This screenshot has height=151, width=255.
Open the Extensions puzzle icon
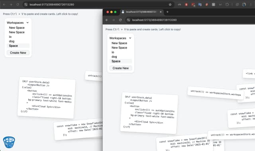pos(227,4)
